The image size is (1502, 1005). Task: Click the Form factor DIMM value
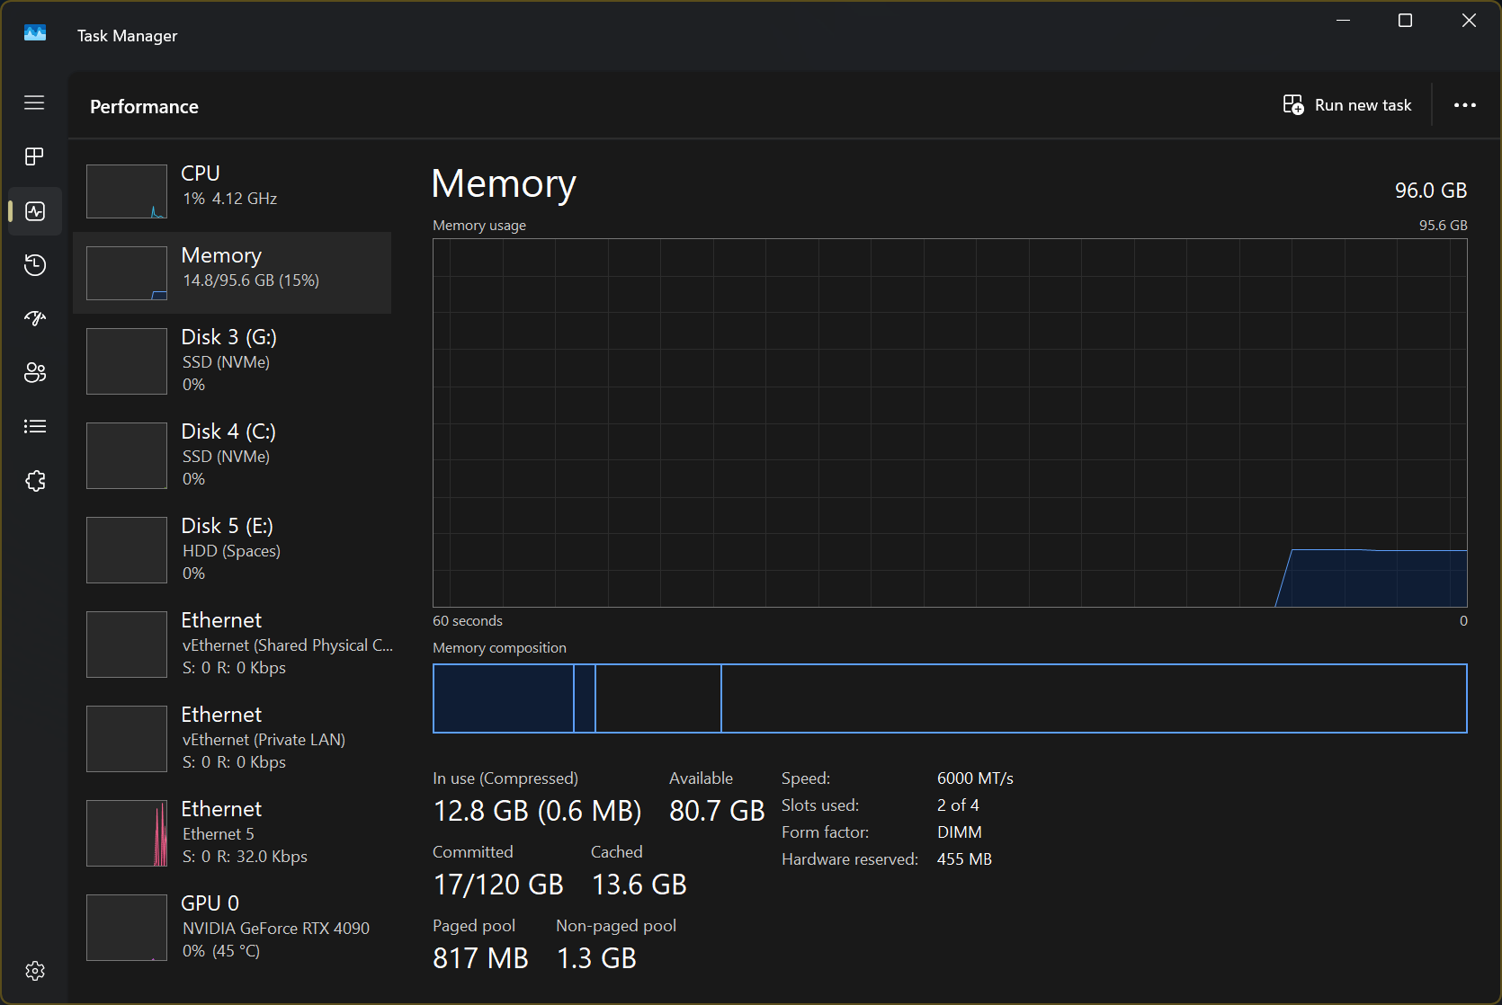pyautogui.click(x=959, y=832)
